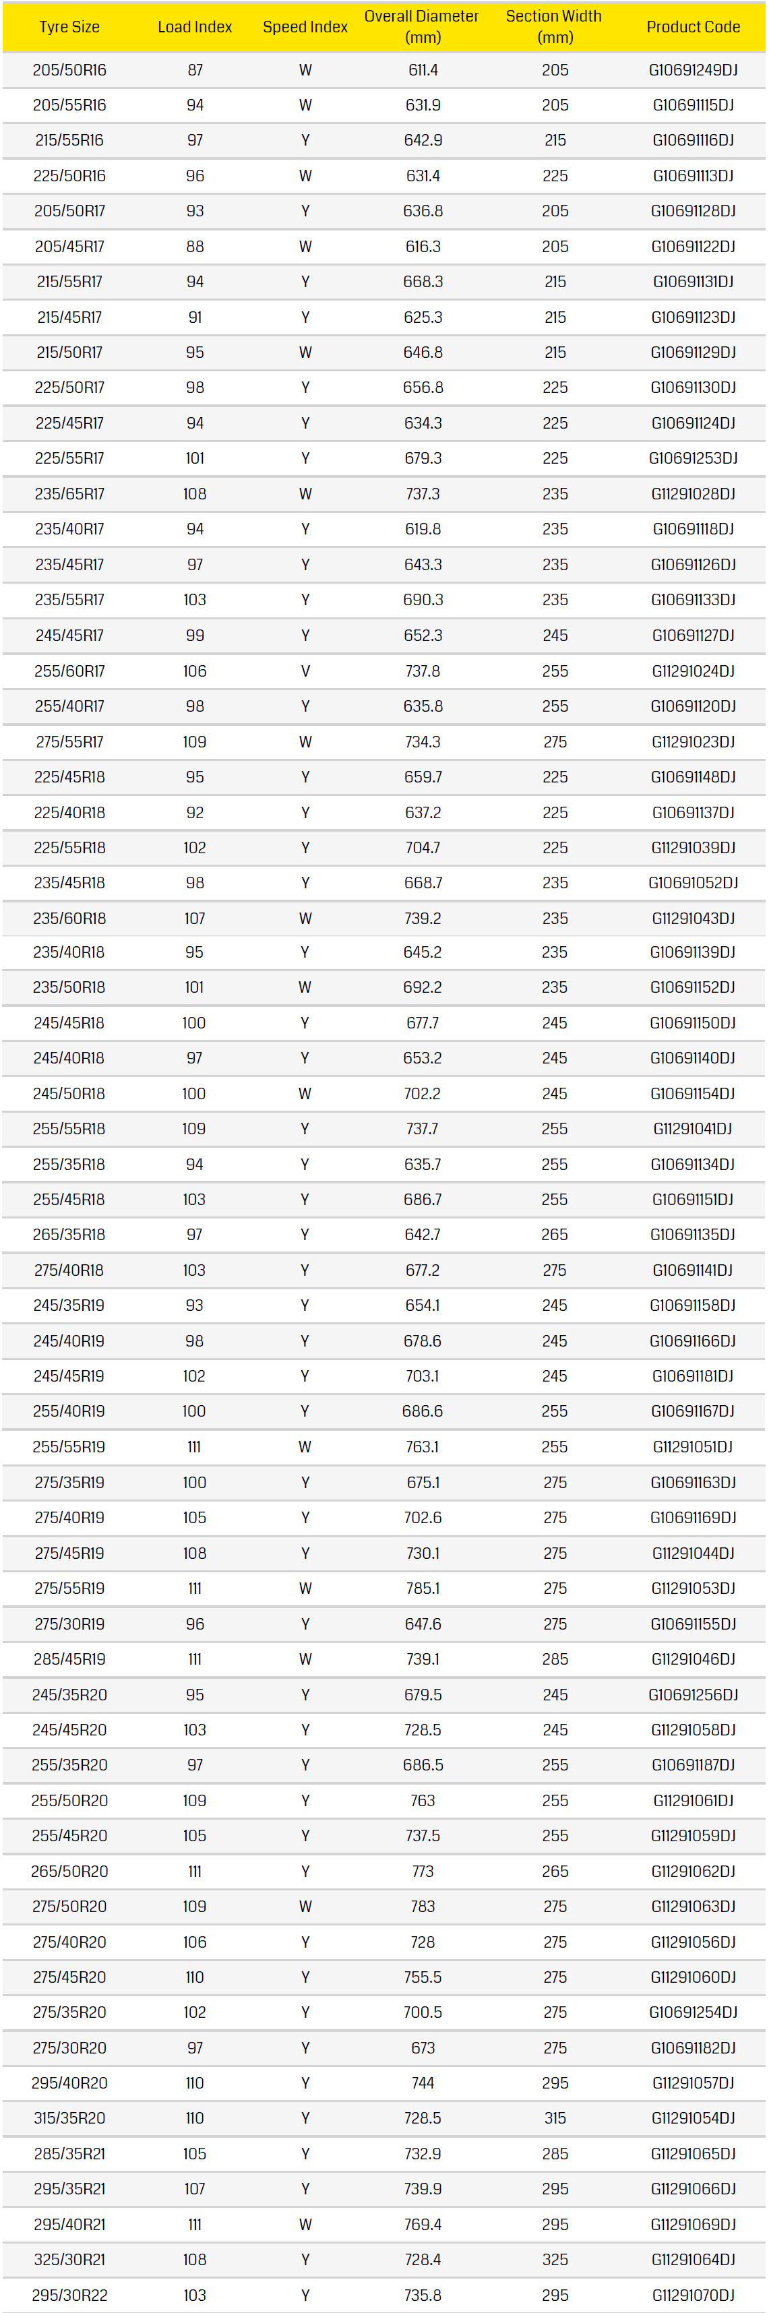Click product code G10691052DJ
Image resolution: width=769 pixels, height=2315 pixels.
tap(693, 884)
